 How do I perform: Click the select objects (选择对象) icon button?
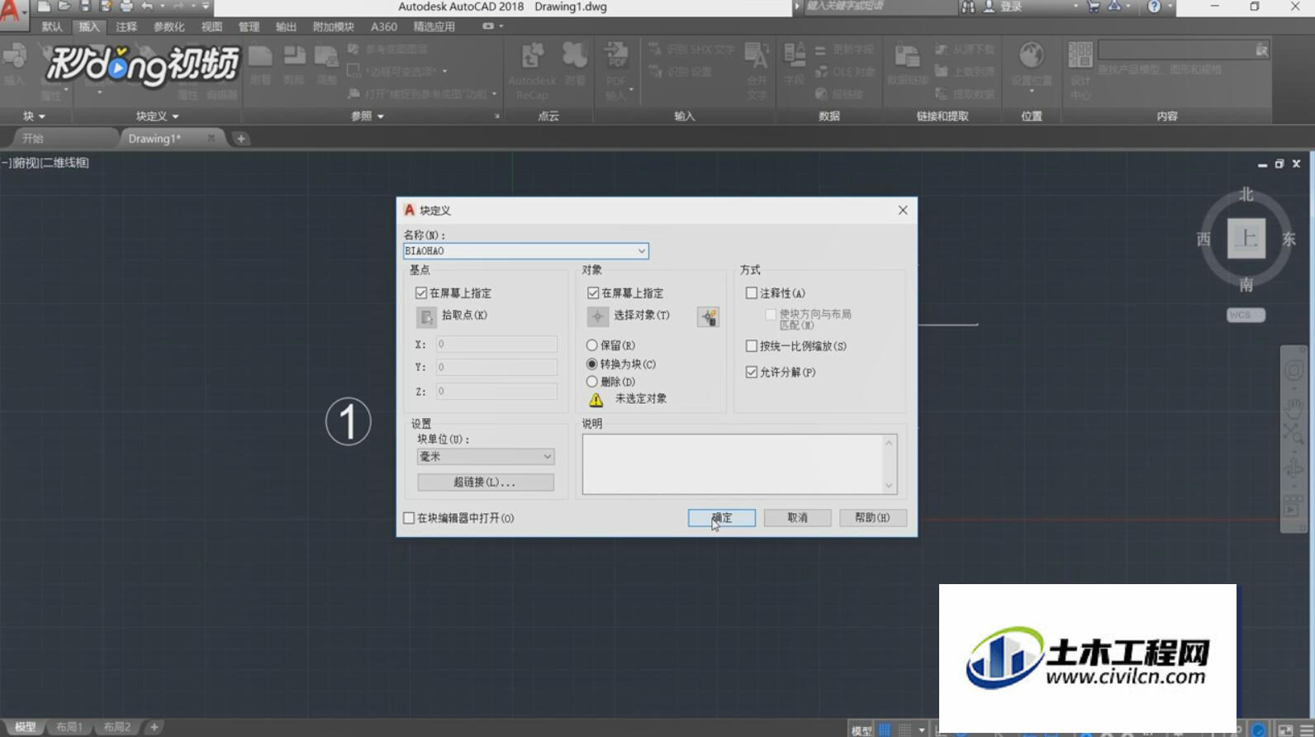click(597, 316)
